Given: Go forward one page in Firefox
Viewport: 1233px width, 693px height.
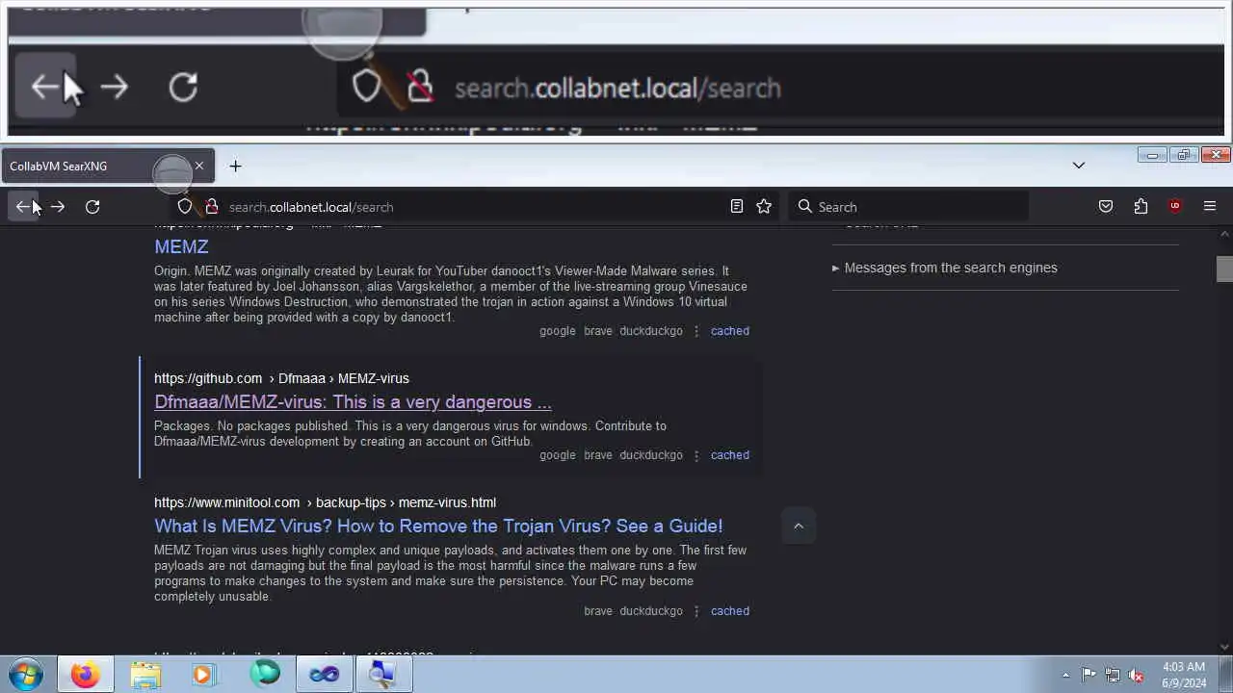Looking at the screenshot, I should [58, 207].
